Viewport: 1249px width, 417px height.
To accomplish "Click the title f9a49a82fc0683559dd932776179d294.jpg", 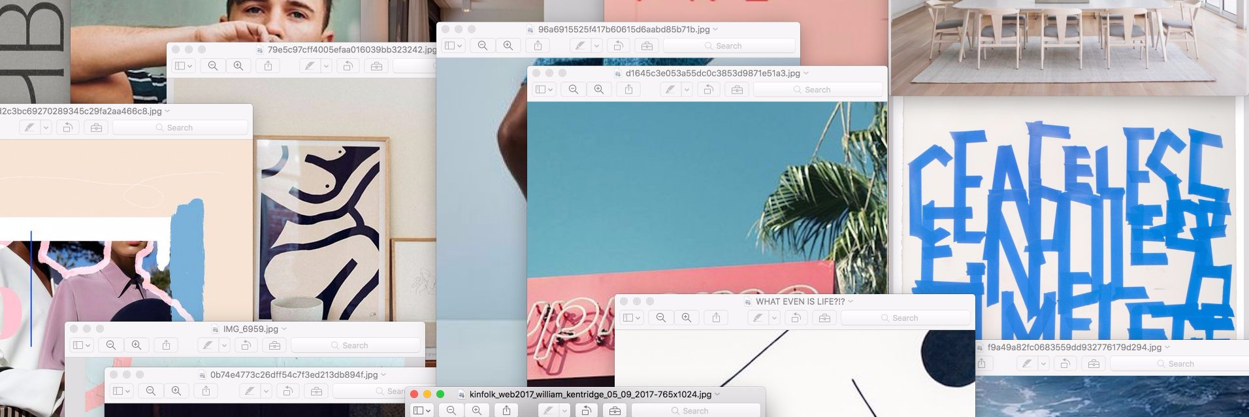I will coord(1075,347).
